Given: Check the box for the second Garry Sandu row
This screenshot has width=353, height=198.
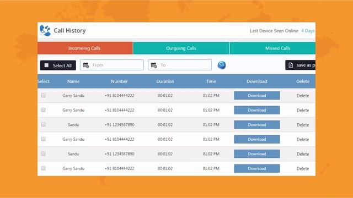Looking at the screenshot, I should 43,110.
